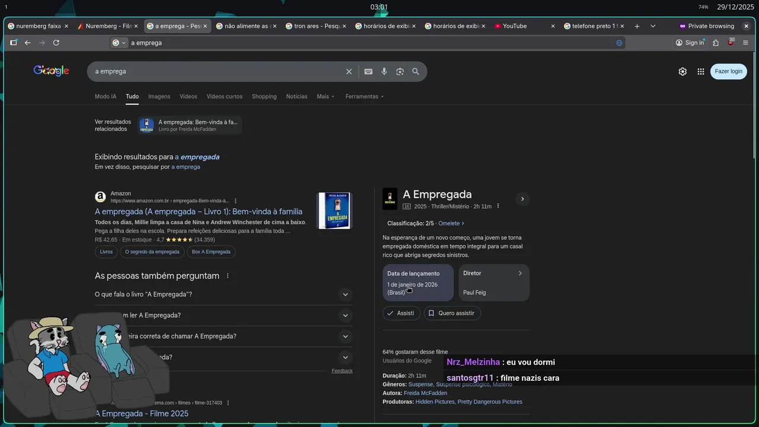This screenshot has height=427, width=759.
Task: Switch to Modo IA tab
Action: coord(106,97)
